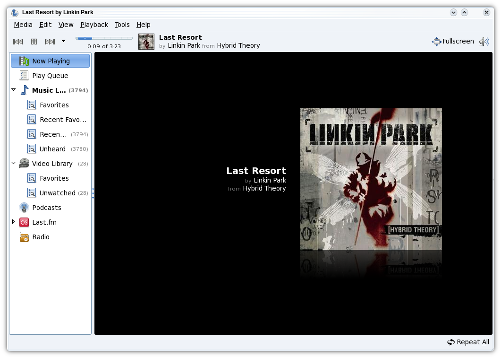This screenshot has height=358, width=501.
Task: Enter Fullscreen mode
Action: (x=453, y=41)
